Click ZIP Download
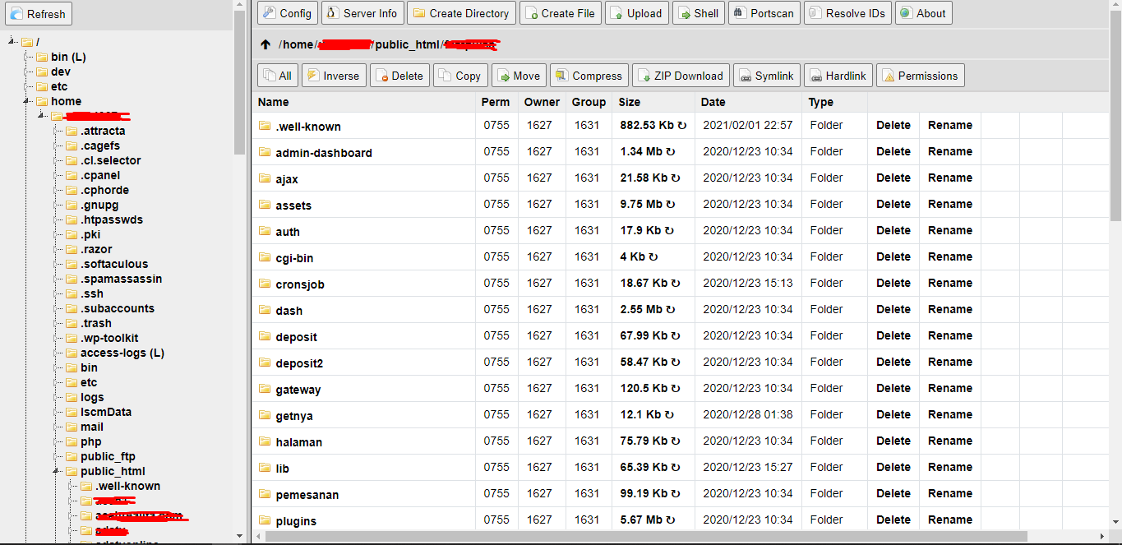This screenshot has height=545, width=1122. (x=681, y=76)
